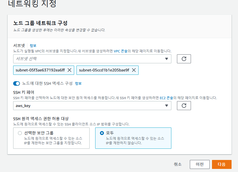The height and width of the screenshot is (172, 238).
Task: Click the '노드 그룹 네트워크 구성' heading
Action: pyautogui.click(x=40, y=23)
